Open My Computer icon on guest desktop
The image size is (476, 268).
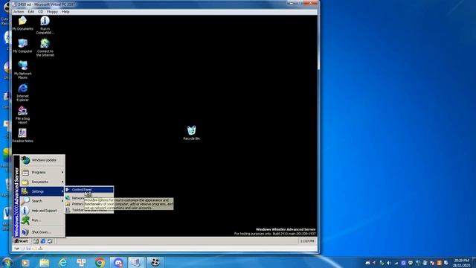(x=22, y=46)
